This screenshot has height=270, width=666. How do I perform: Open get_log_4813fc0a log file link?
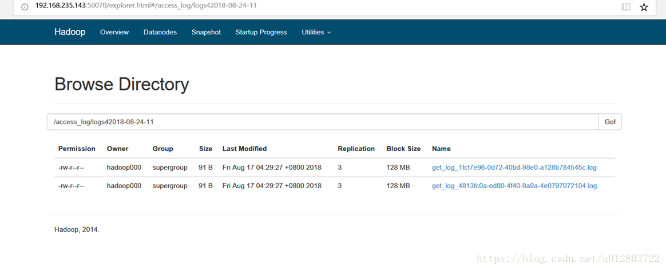pos(514,186)
